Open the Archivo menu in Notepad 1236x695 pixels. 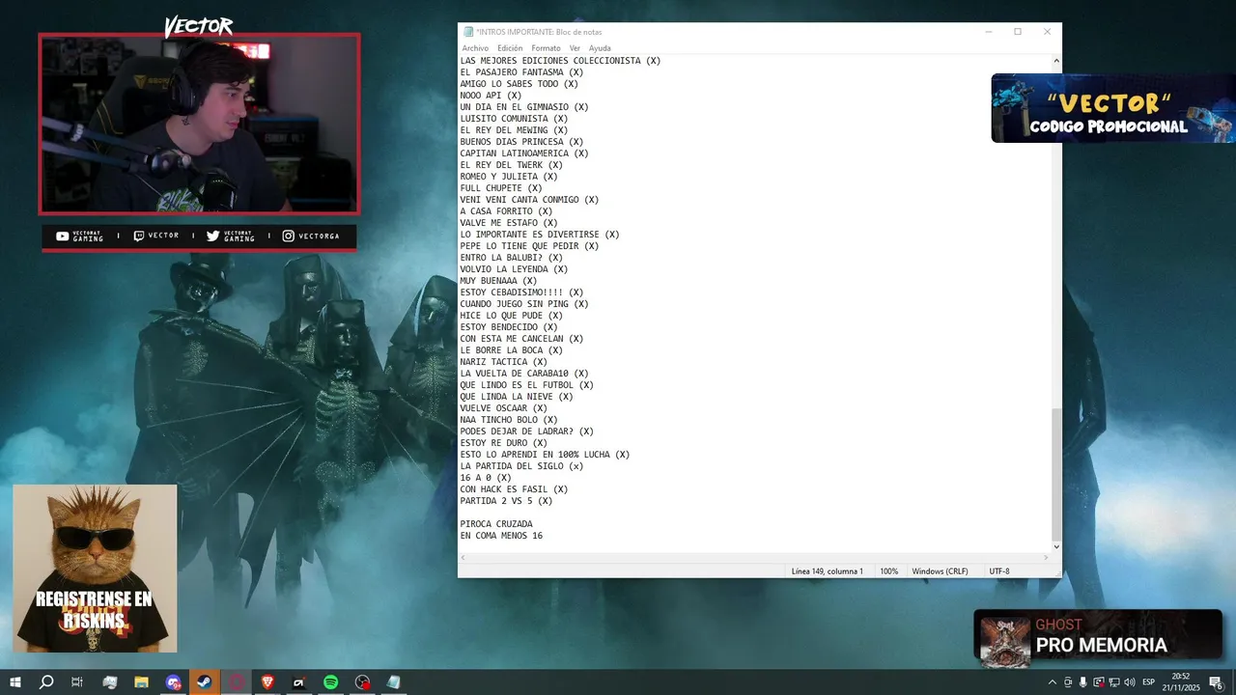pyautogui.click(x=475, y=48)
